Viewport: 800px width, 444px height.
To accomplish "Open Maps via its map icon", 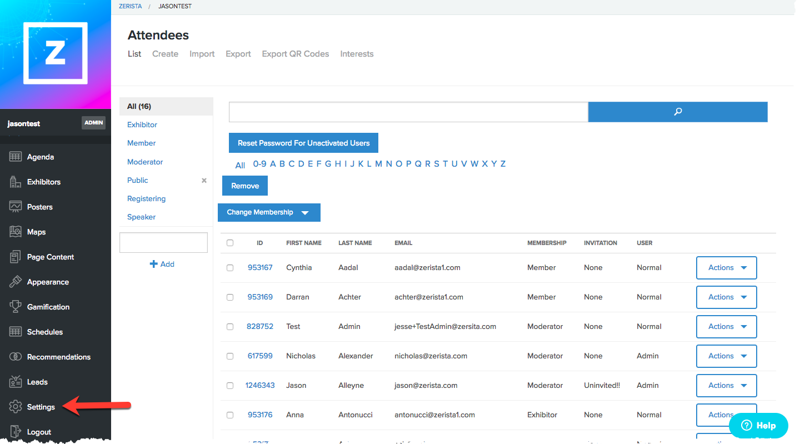I will tap(16, 232).
